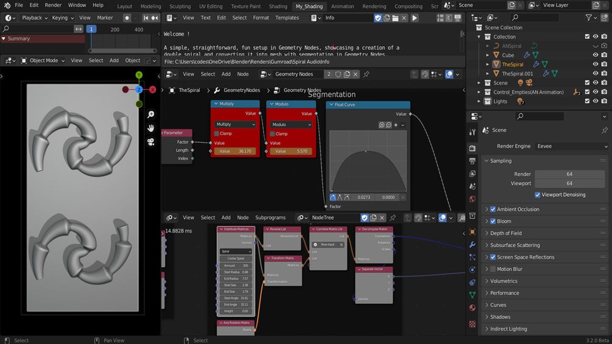The image size is (612, 344).
Task: Uncheck the Bloom option
Action: [x=493, y=221]
